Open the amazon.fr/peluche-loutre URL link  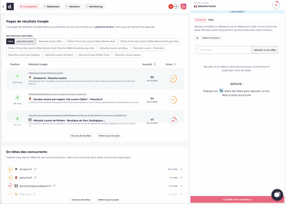point(46,73)
